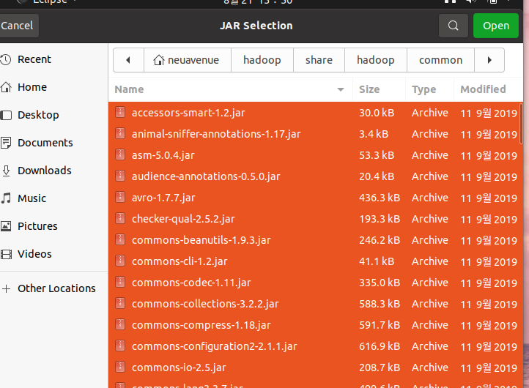Open Pictures in sidebar

coord(54,226)
